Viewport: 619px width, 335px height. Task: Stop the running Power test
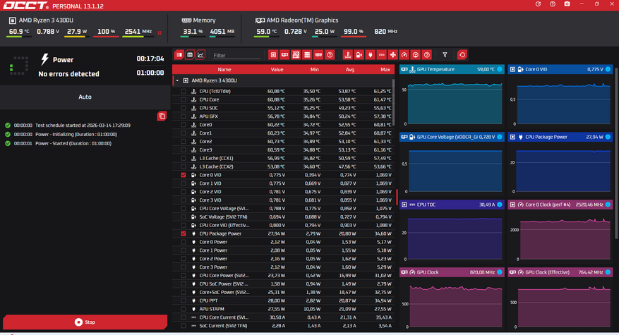[x=85, y=322]
